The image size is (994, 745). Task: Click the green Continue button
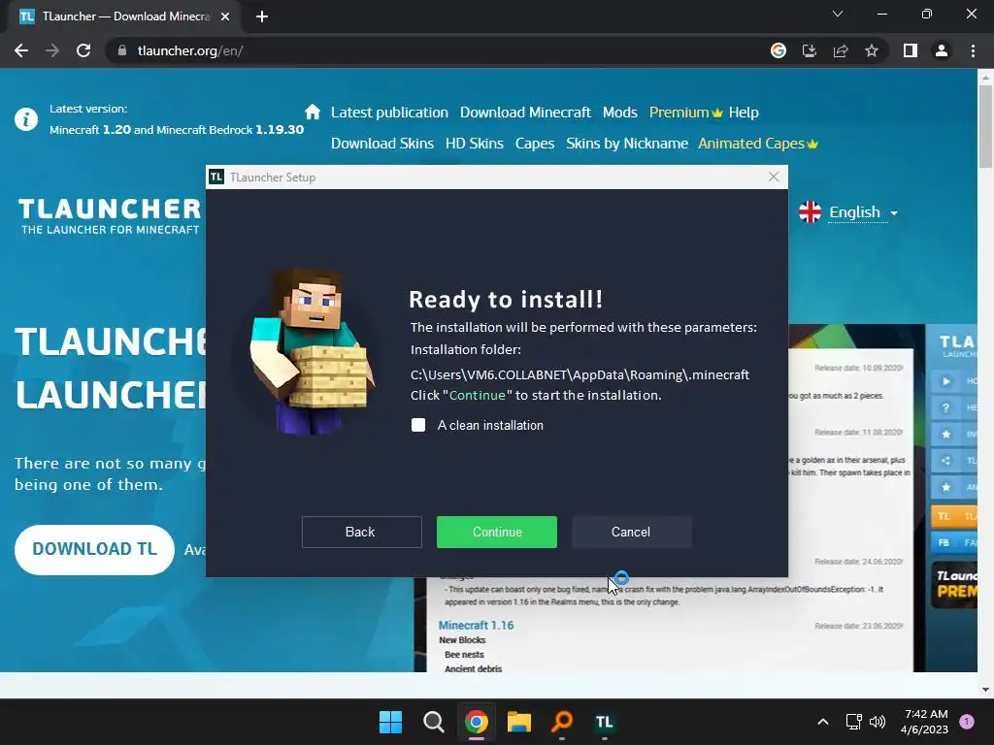click(496, 532)
